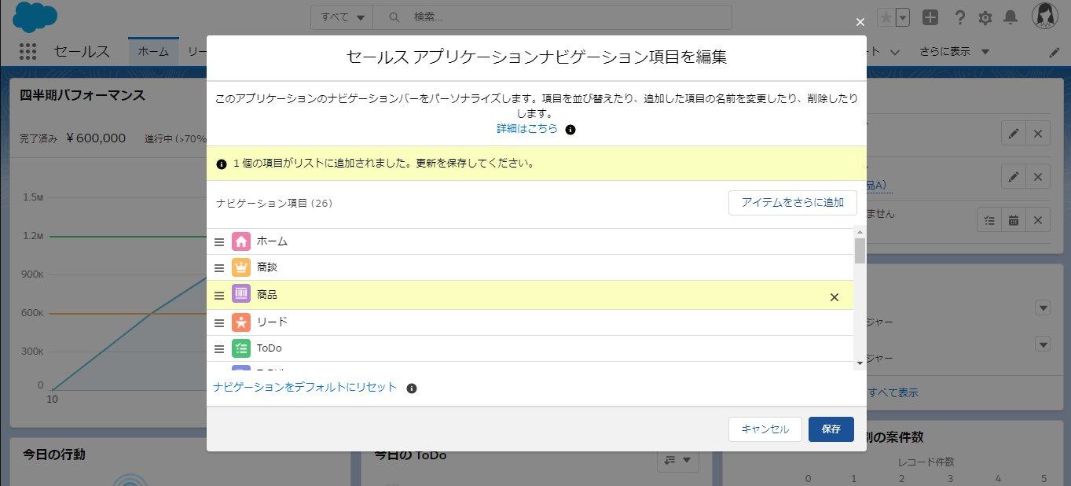
Task: Click the info icon beside reset navigation link
Action: [411, 388]
